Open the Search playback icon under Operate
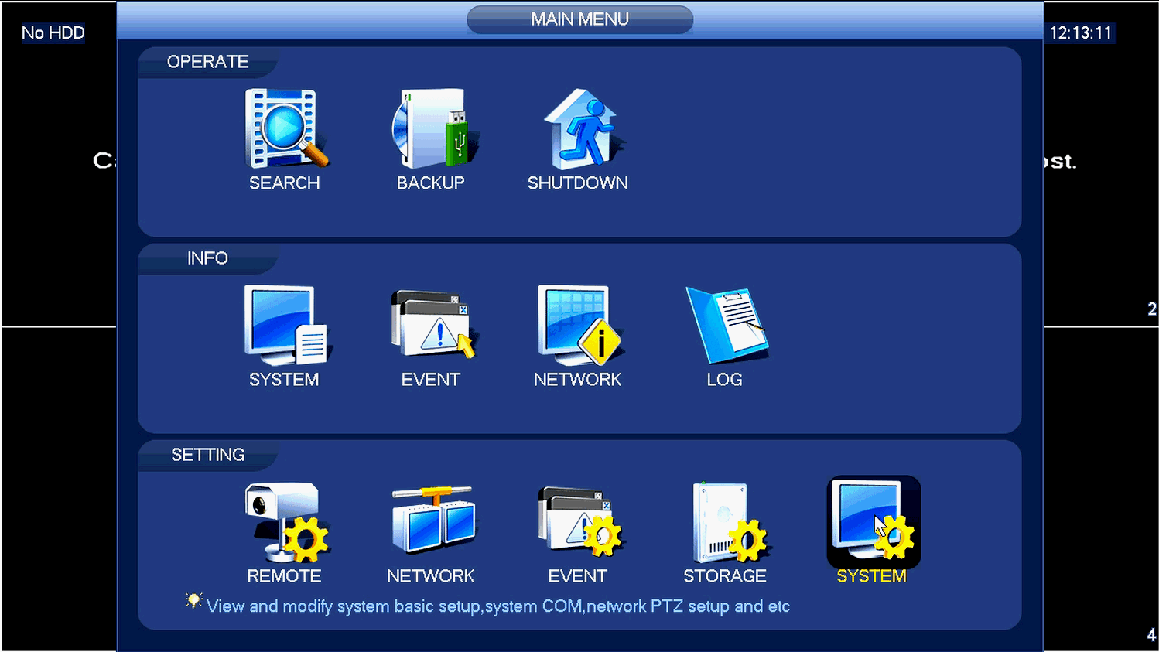 point(286,128)
